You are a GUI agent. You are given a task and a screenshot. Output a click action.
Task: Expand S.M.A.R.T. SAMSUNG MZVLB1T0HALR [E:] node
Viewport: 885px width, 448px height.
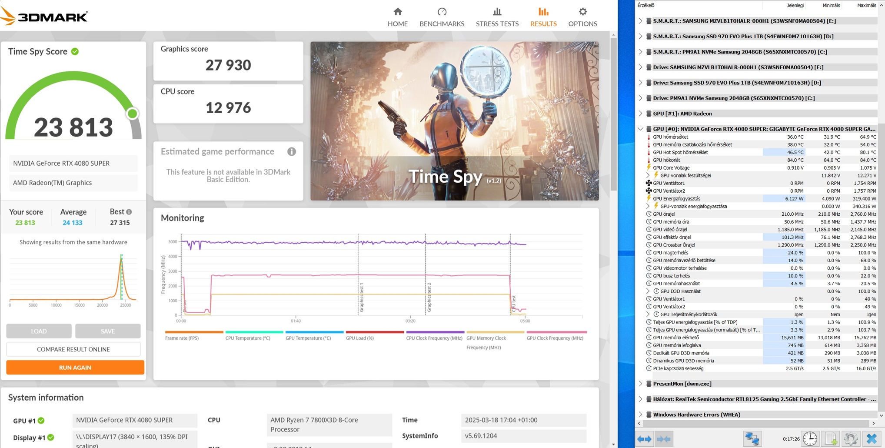[x=640, y=21]
